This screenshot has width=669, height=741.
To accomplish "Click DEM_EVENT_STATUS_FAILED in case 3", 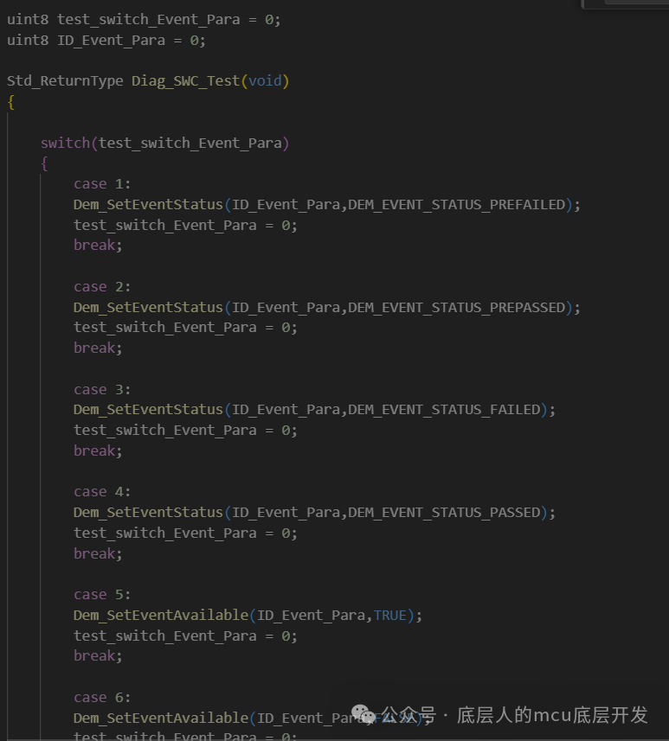I will click(x=444, y=409).
